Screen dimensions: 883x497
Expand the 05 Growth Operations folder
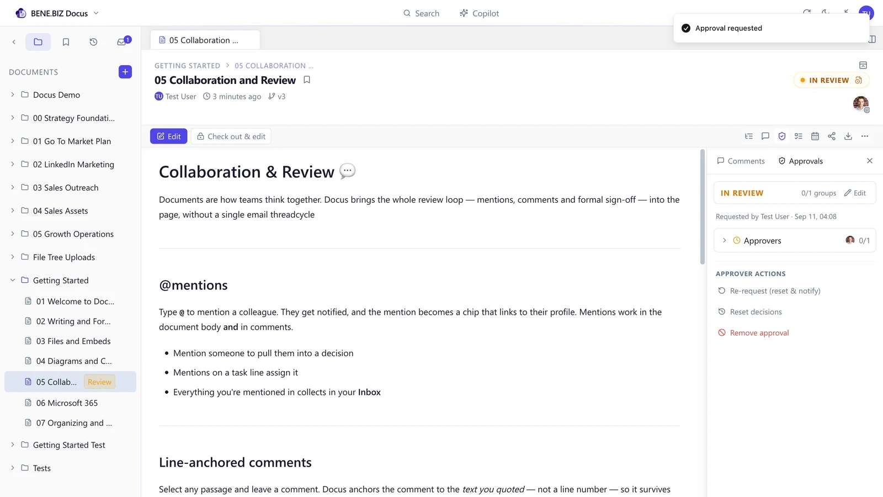[13, 234]
